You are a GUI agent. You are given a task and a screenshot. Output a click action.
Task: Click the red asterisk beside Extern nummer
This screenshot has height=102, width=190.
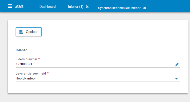(x=39, y=59)
